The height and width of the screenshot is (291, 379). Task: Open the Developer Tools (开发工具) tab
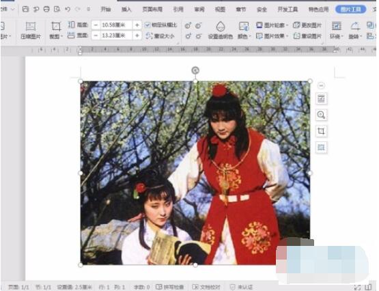[287, 10]
